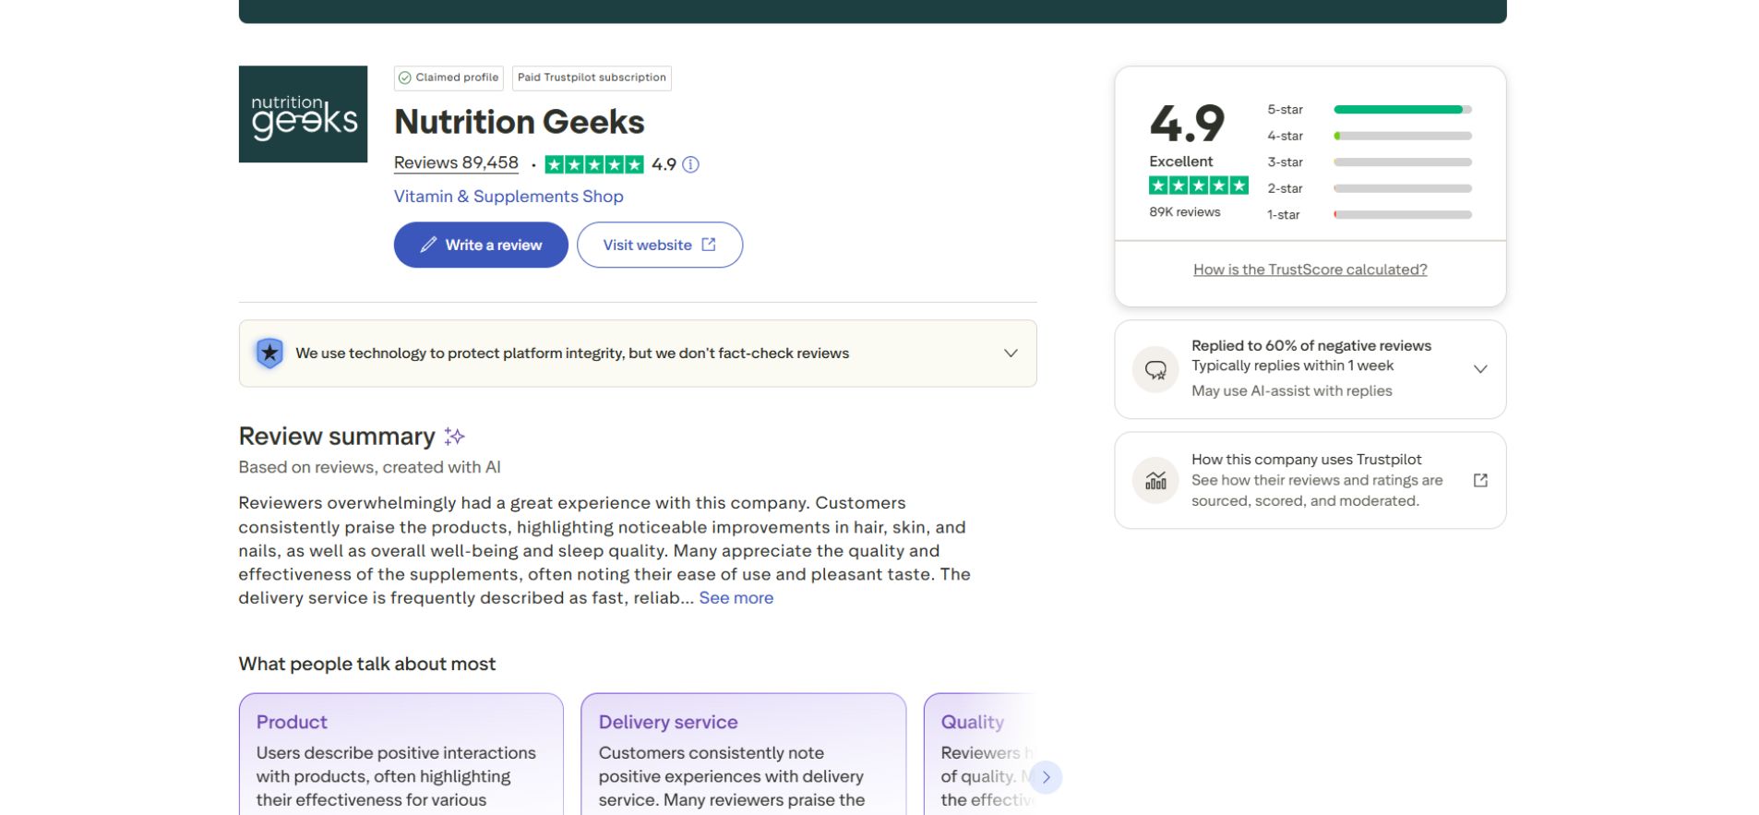Screen dimensions: 1759x815
Task: Click the chart icon in Trustpilot usage card
Action: 1155,480
